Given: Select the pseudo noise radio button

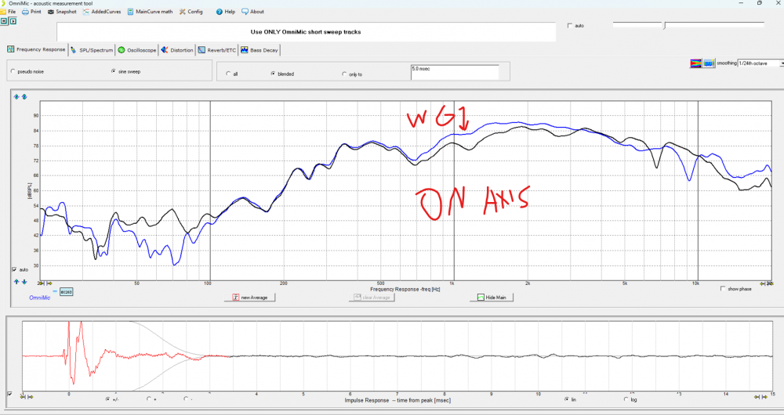Looking at the screenshot, I should pyautogui.click(x=13, y=71).
